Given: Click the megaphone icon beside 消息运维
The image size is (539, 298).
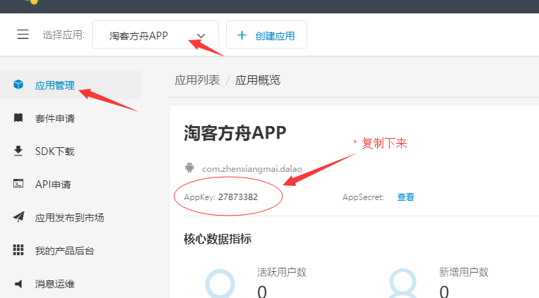Looking at the screenshot, I should tap(18, 284).
